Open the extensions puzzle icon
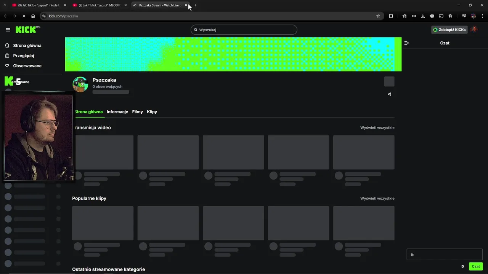This screenshot has height=274, width=488. point(391,16)
